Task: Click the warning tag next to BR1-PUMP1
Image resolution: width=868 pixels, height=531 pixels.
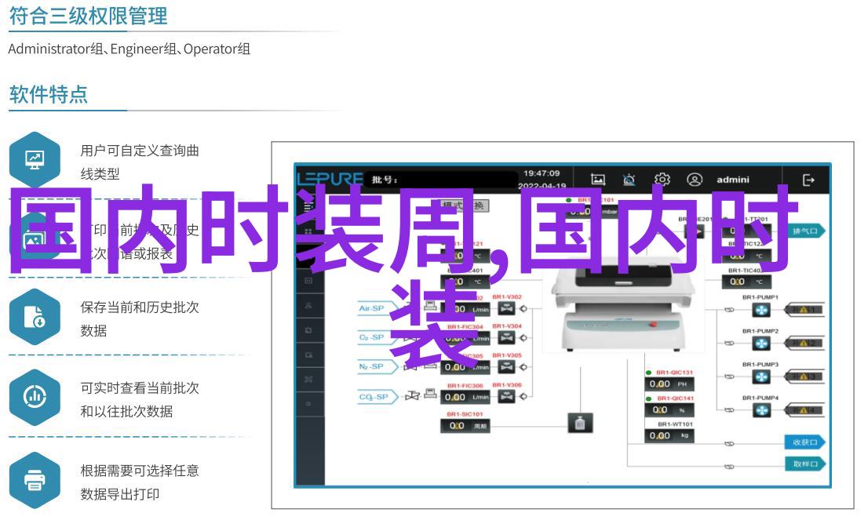Action: (x=804, y=310)
